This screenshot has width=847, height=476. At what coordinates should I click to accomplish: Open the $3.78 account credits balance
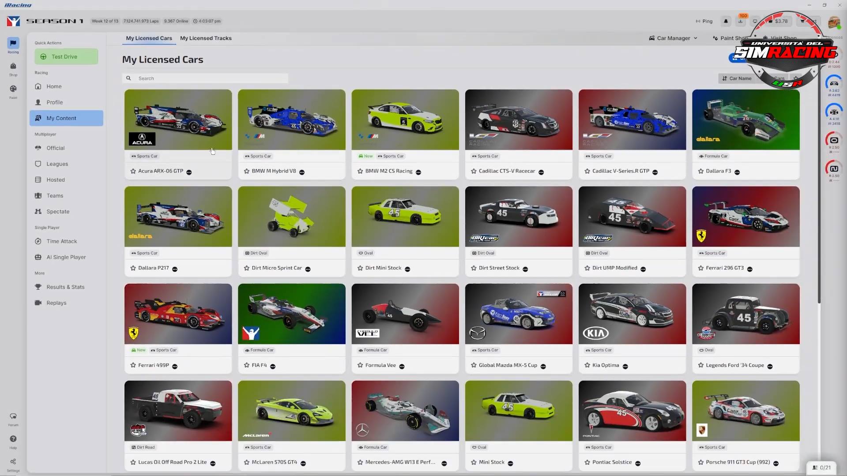(x=779, y=21)
